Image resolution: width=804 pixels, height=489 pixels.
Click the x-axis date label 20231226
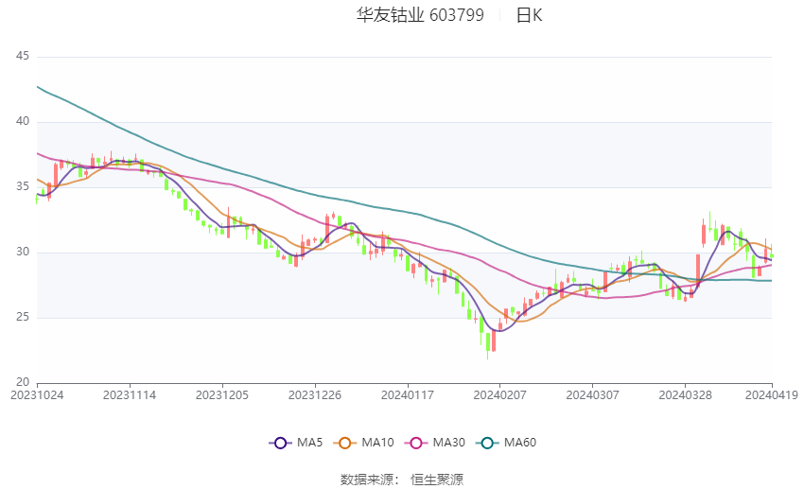click(315, 395)
